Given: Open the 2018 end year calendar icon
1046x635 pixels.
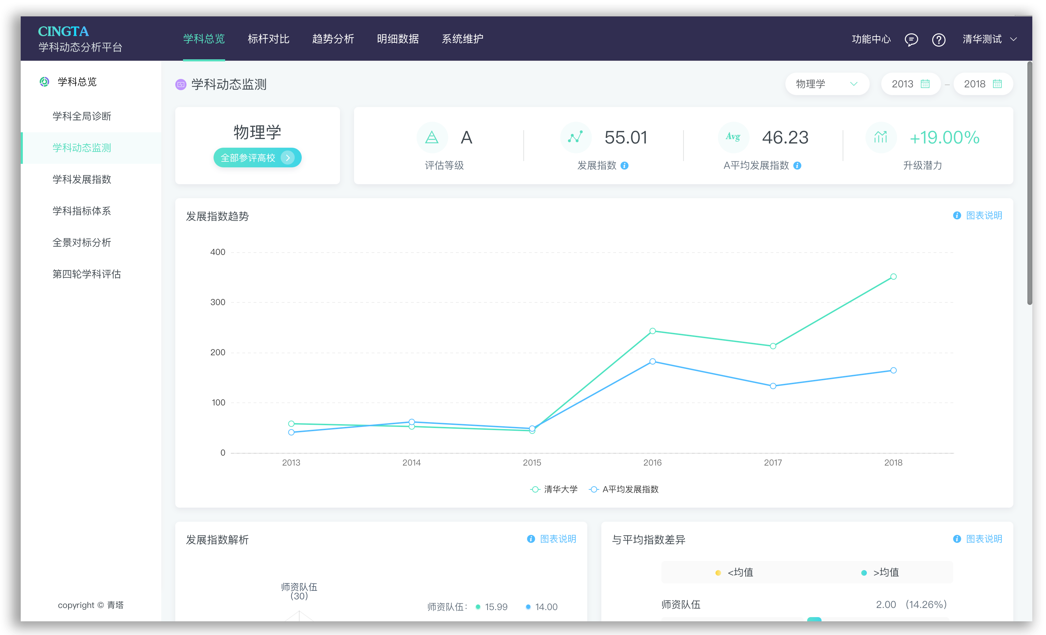Looking at the screenshot, I should (997, 84).
